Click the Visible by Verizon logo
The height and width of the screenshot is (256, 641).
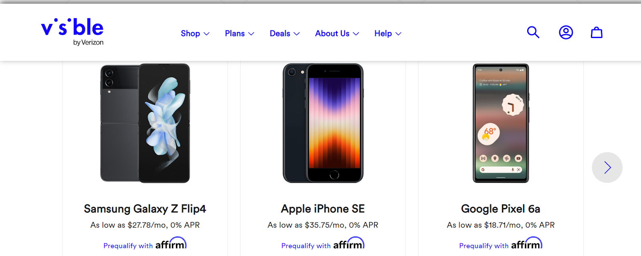click(x=73, y=32)
